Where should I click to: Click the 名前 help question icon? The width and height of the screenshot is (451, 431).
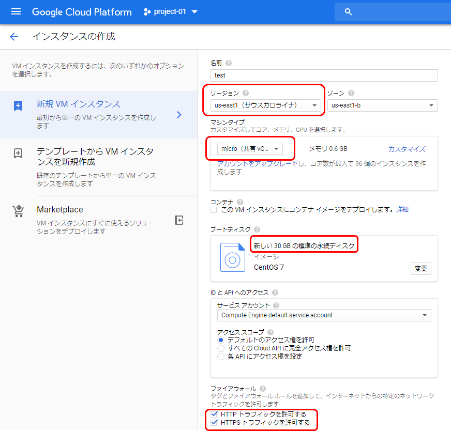pos(229,63)
